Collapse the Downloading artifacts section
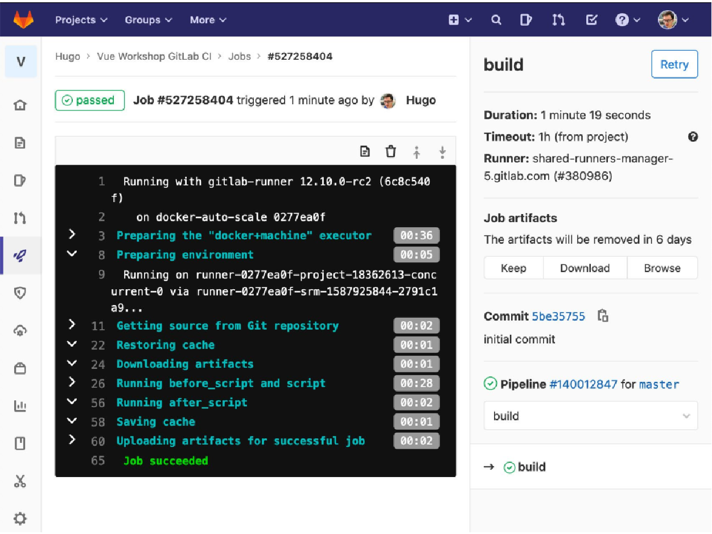The image size is (712, 534). click(72, 363)
